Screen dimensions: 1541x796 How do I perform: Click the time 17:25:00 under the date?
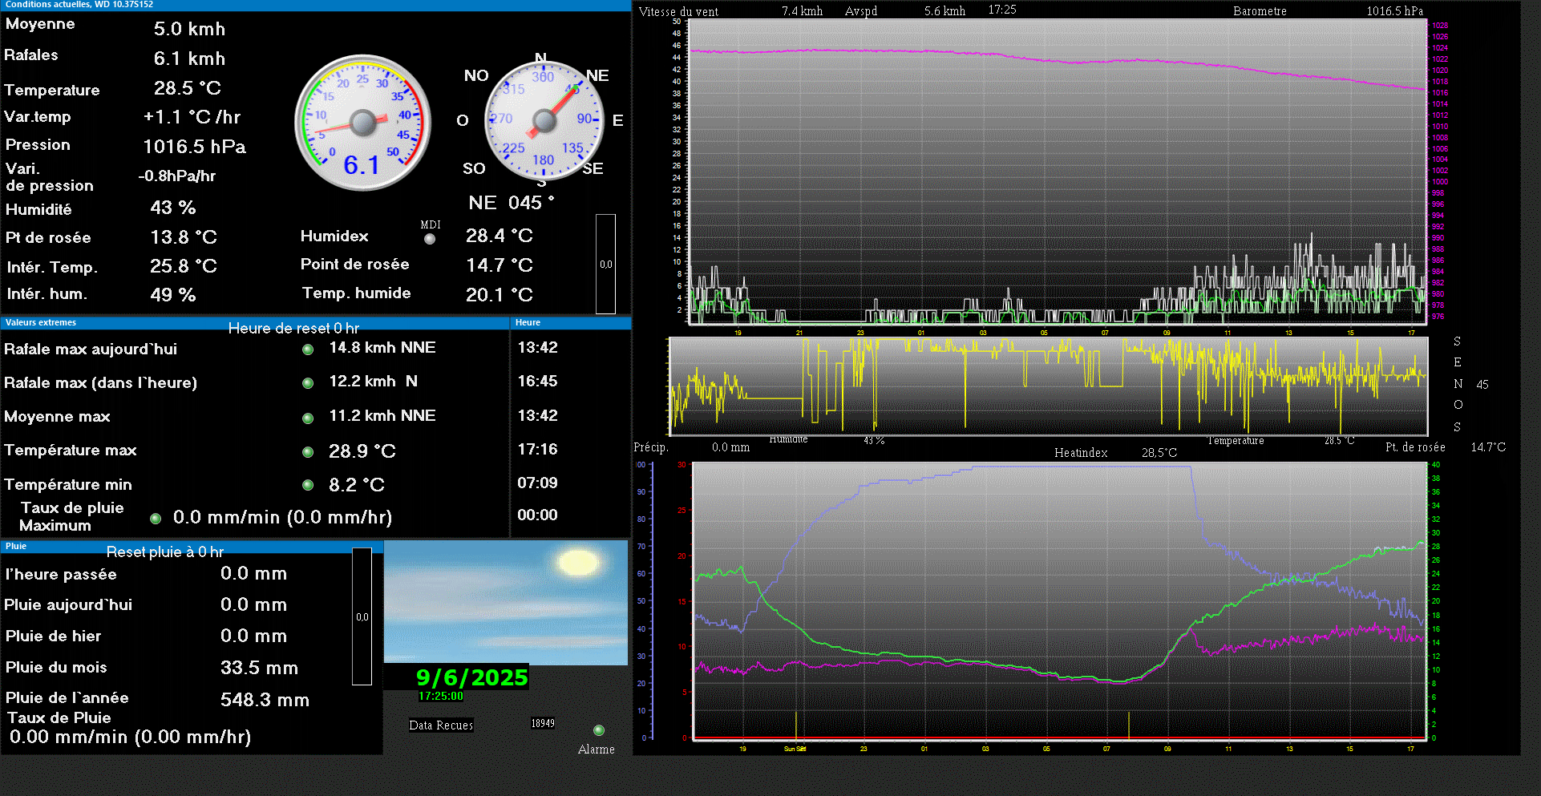tap(441, 697)
